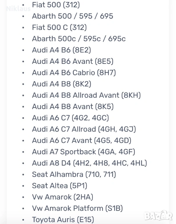
Task: Click the Audi A4 B8 (8K2) item
Action: [x=61, y=84]
